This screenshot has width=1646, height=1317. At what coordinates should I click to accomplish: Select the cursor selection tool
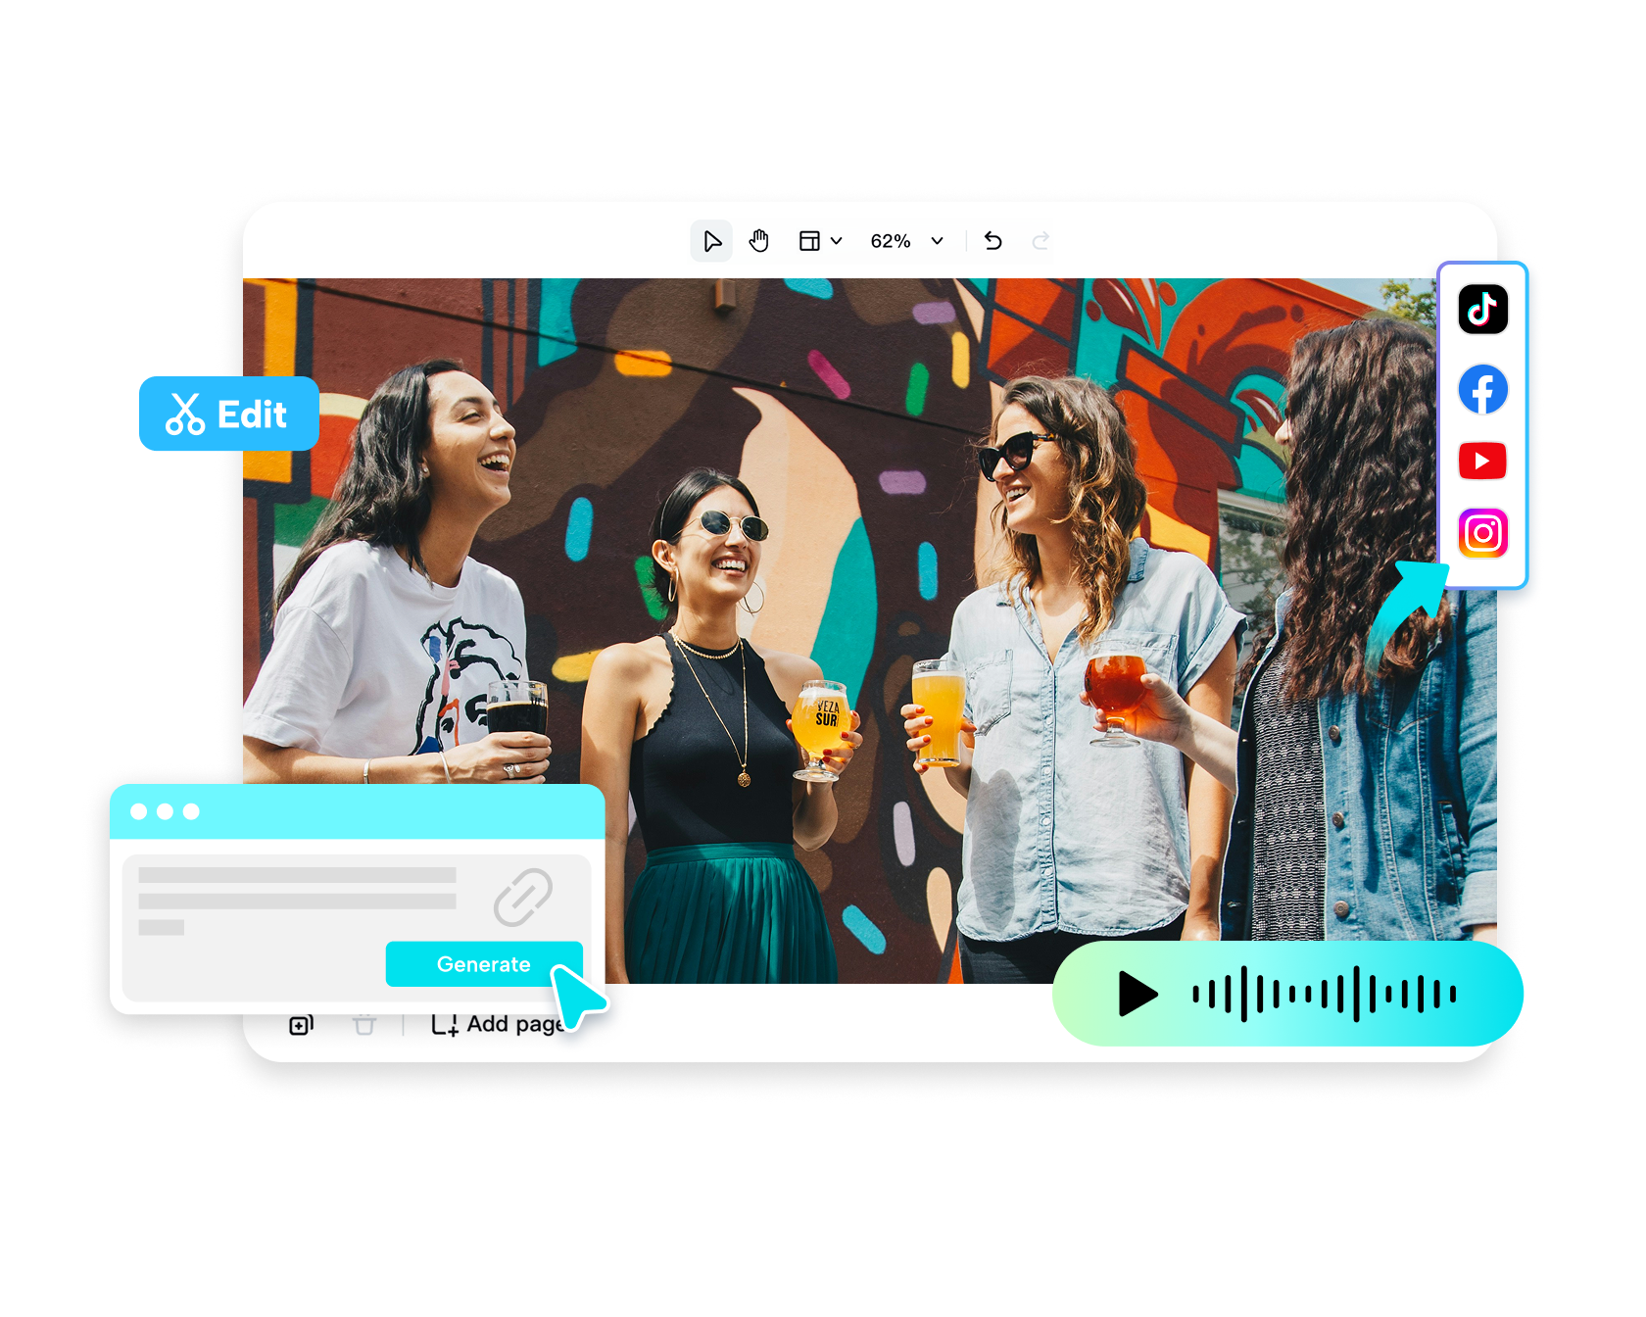click(711, 240)
